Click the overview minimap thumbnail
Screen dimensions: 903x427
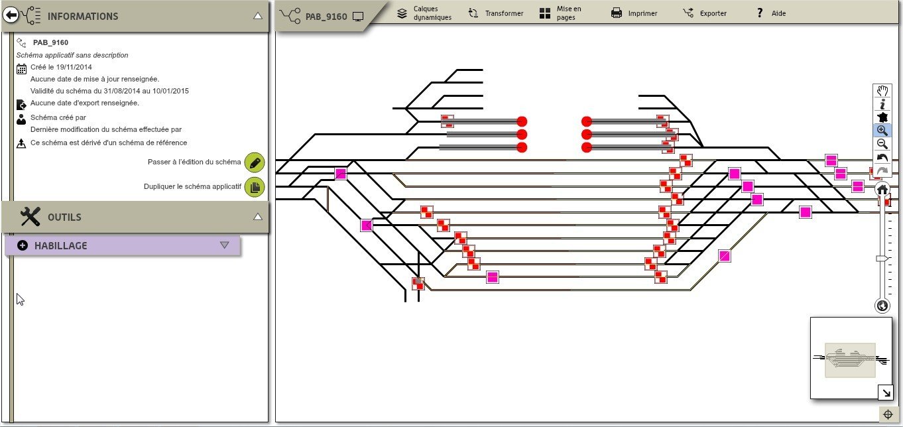850,359
